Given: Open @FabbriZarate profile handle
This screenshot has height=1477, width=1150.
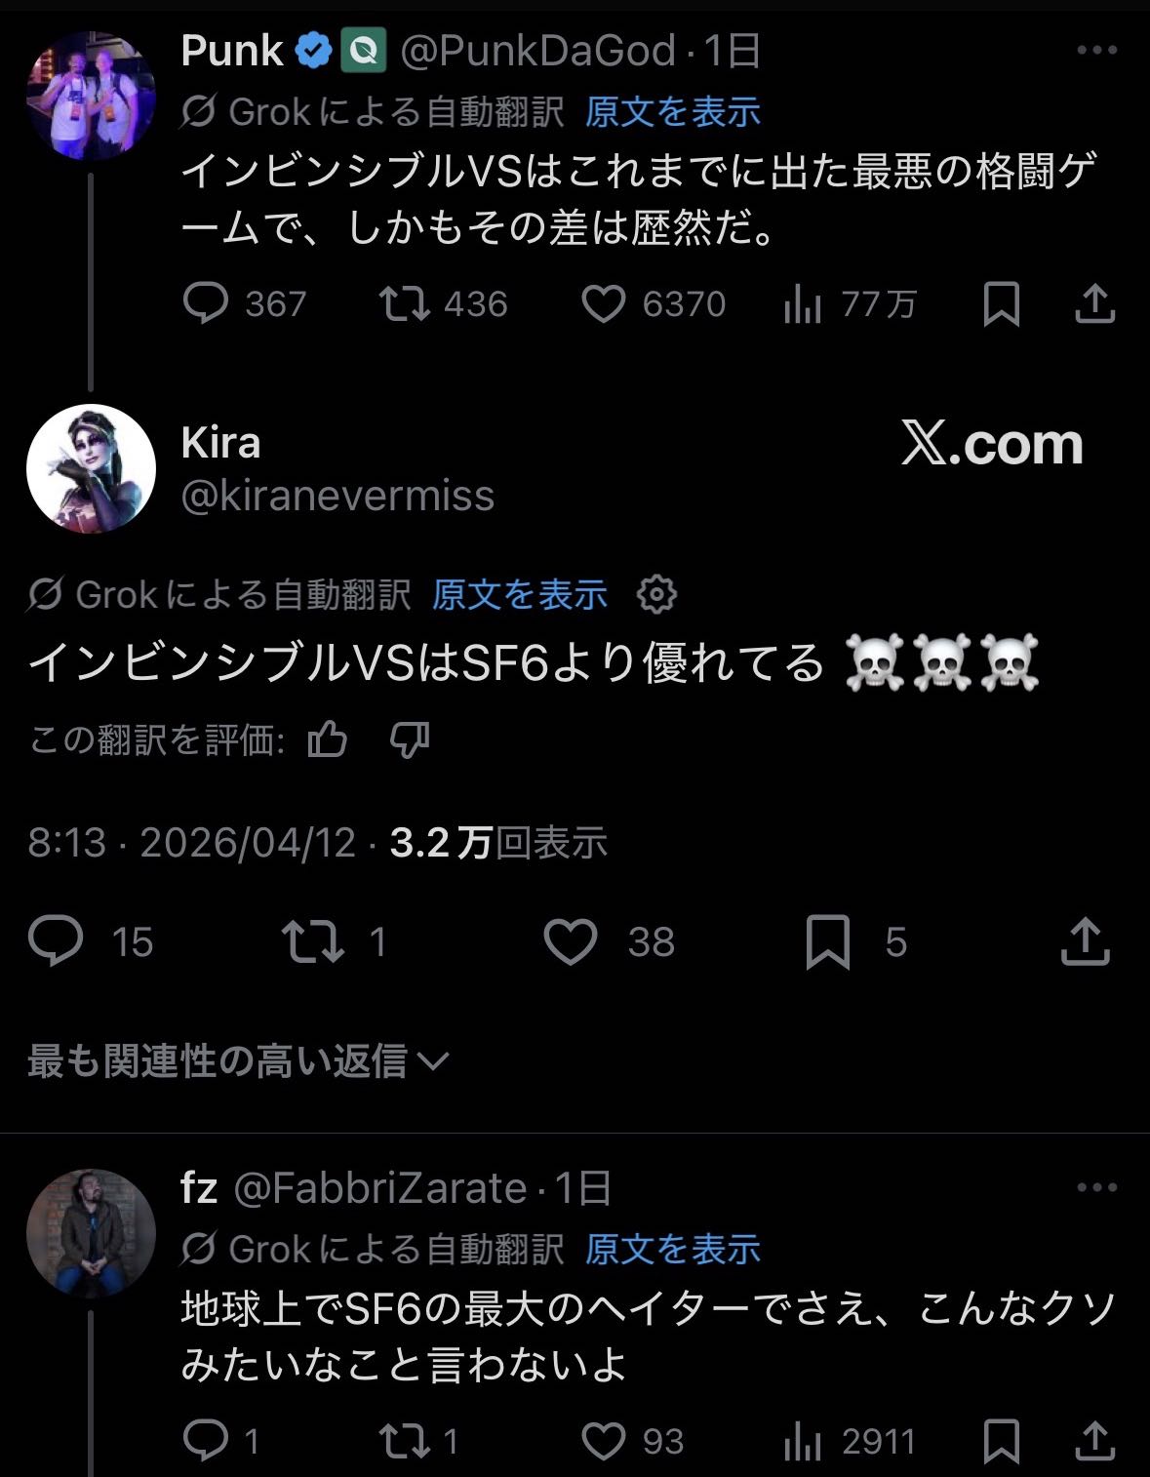Looking at the screenshot, I should pyautogui.click(x=380, y=1187).
